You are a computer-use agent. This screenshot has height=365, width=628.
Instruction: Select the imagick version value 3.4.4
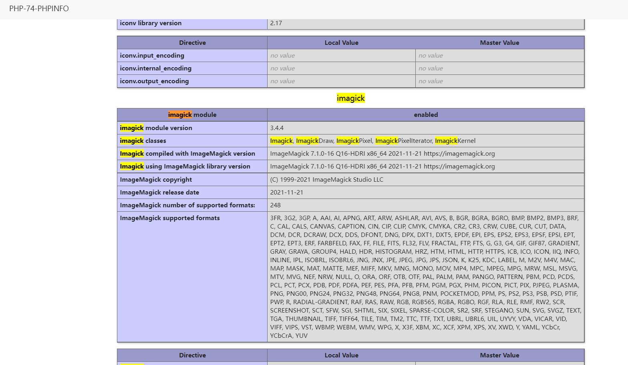[x=277, y=128]
